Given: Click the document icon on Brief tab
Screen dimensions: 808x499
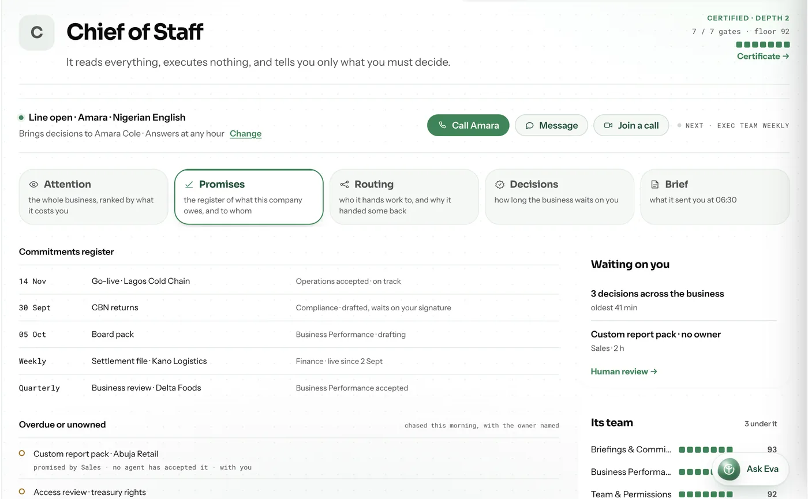Looking at the screenshot, I should [x=654, y=185].
